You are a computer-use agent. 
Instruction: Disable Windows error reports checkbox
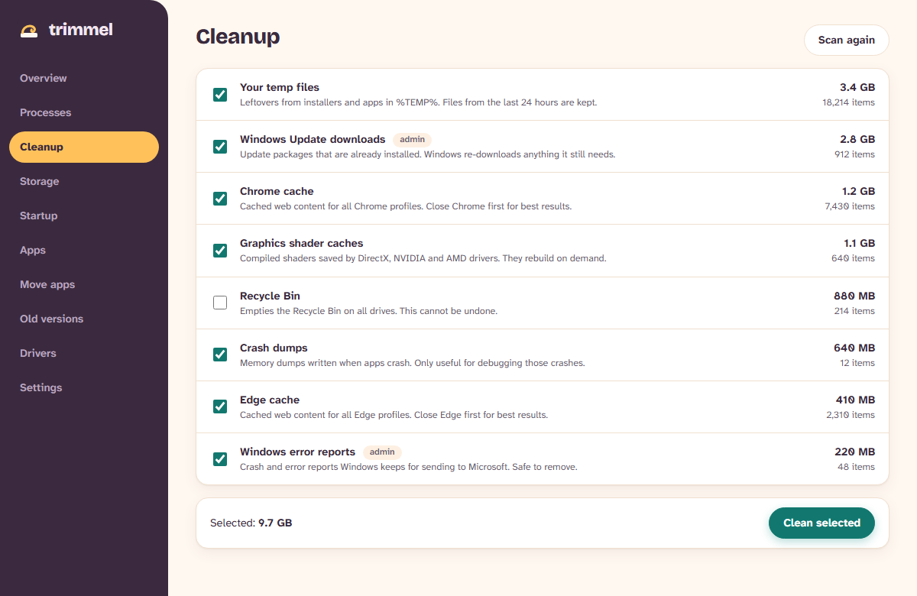click(220, 459)
